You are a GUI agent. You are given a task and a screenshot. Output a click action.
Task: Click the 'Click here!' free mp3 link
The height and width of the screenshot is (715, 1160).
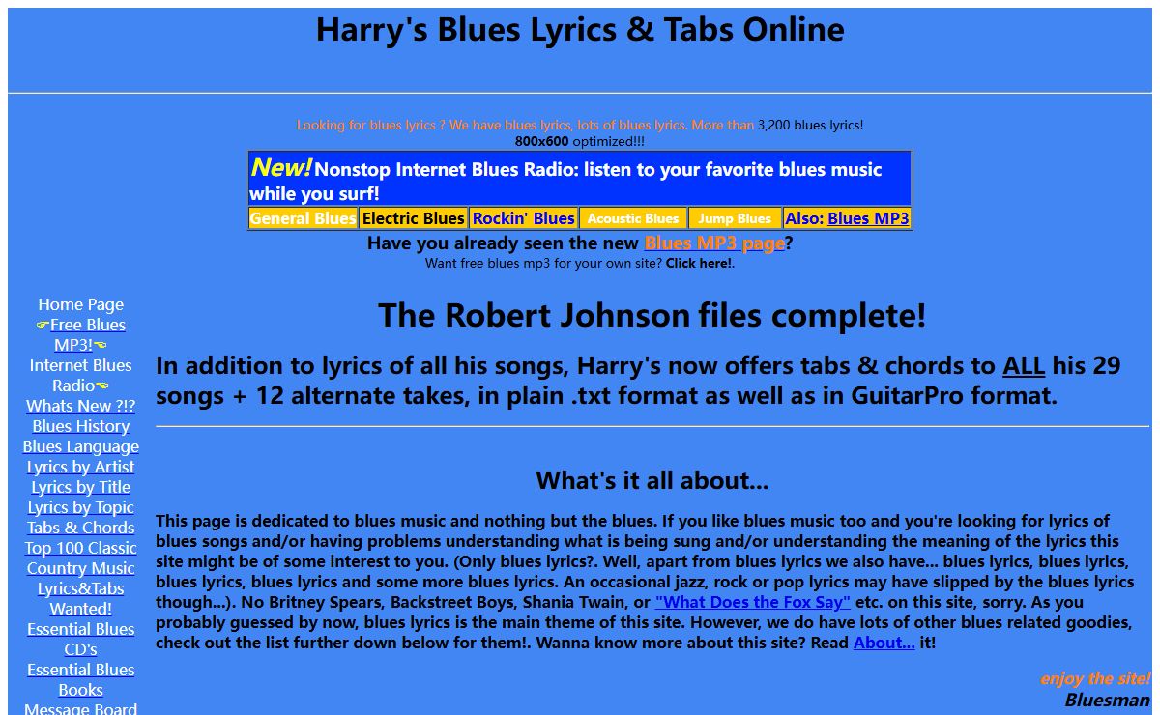(x=698, y=263)
